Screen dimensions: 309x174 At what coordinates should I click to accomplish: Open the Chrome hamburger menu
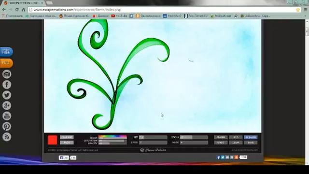click(x=306, y=10)
